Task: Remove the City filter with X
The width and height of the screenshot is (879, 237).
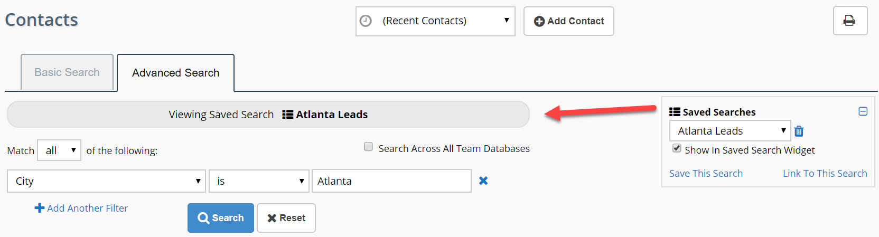Action: click(483, 181)
